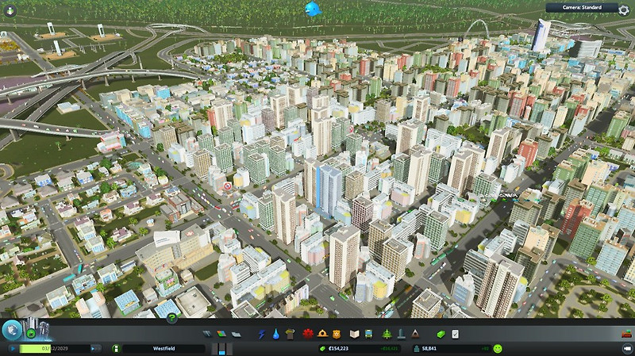Viewport: 635px width, 356px height.
Task: Select the Districts tool
Action: click(x=236, y=334)
